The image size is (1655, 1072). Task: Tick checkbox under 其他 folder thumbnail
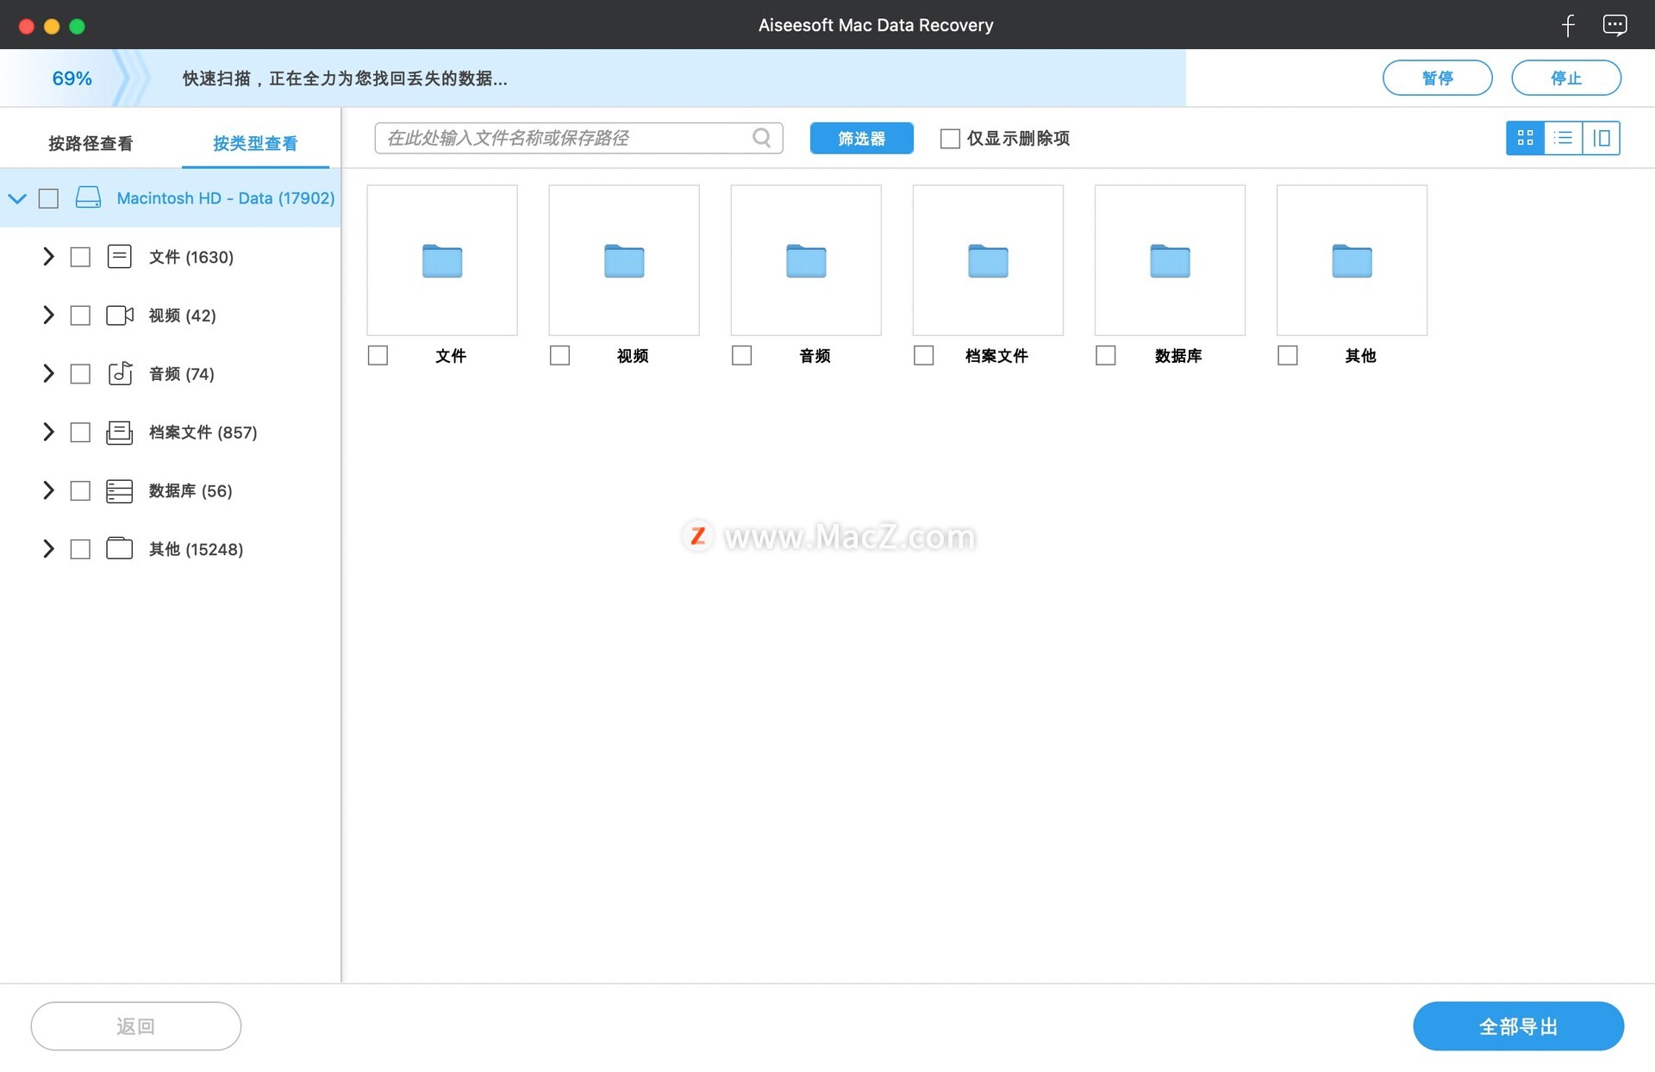point(1287,355)
